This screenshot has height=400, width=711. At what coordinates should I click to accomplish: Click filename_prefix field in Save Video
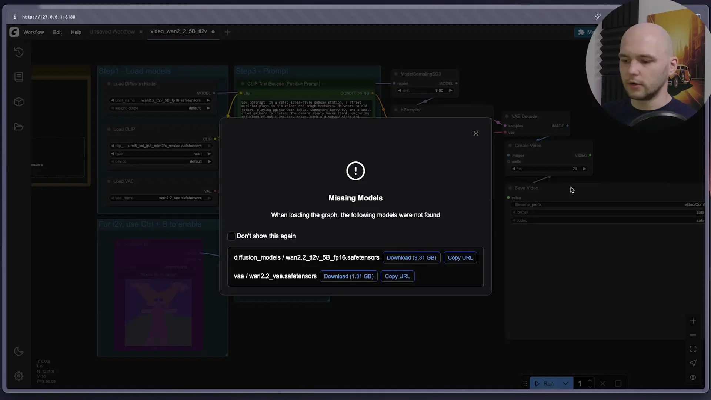[x=607, y=204]
